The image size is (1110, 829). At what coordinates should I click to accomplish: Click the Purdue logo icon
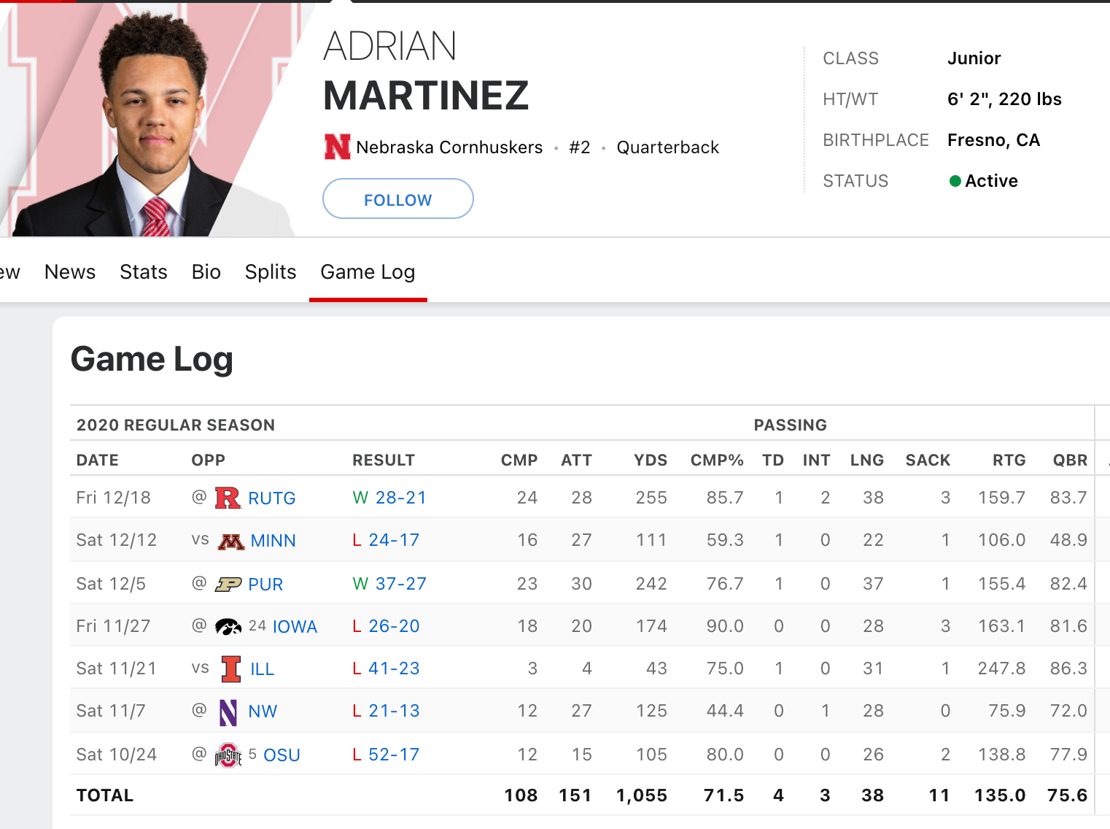(228, 584)
